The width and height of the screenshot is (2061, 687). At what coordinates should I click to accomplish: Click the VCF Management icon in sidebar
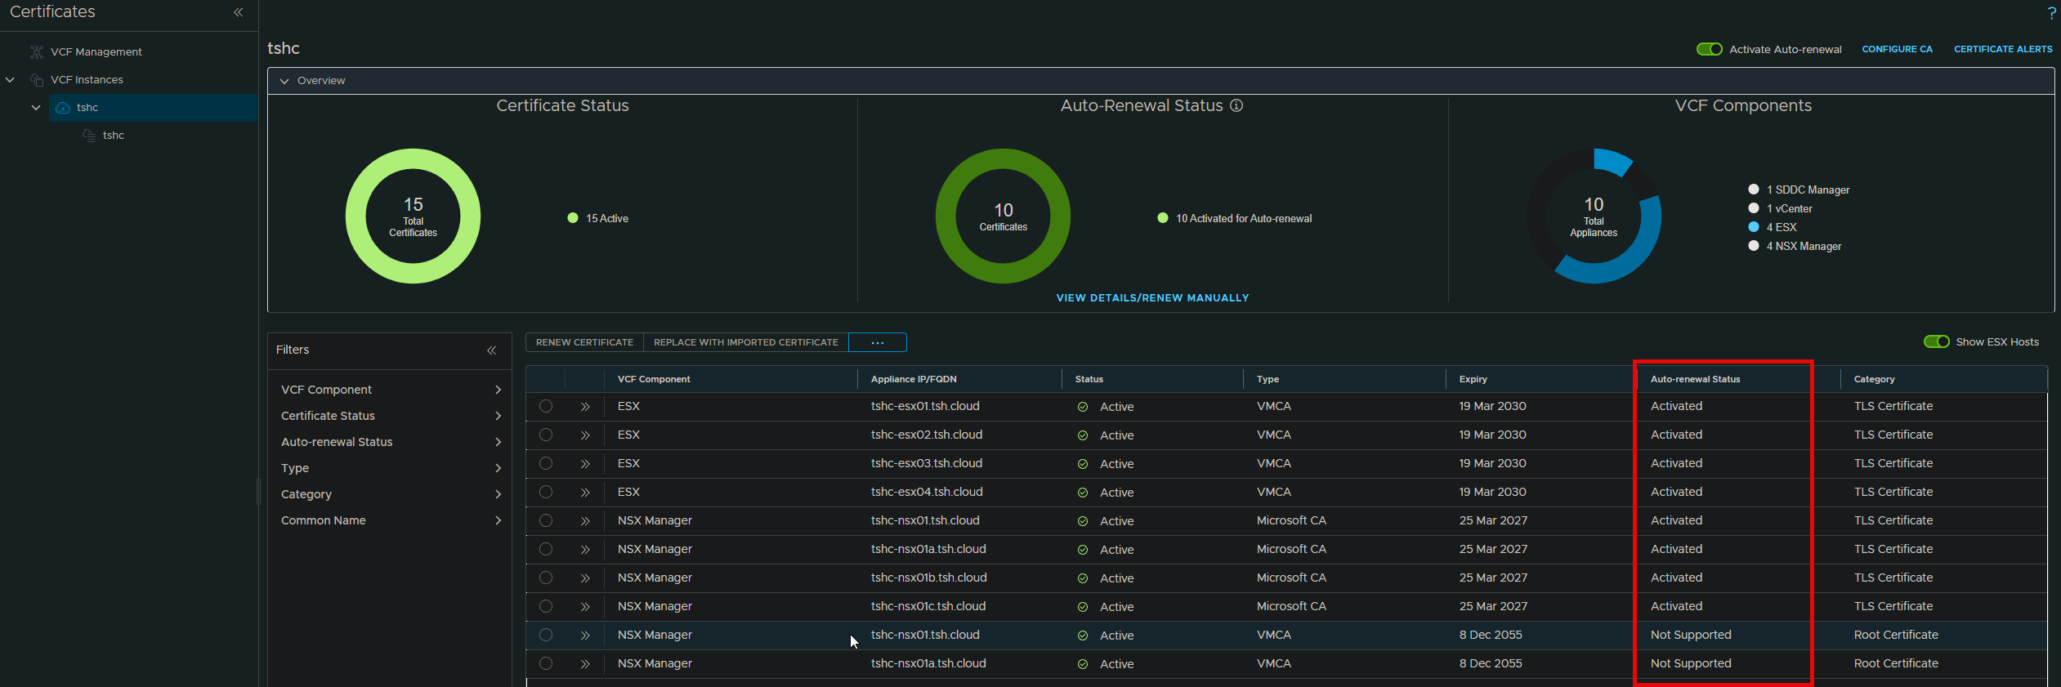(x=37, y=52)
